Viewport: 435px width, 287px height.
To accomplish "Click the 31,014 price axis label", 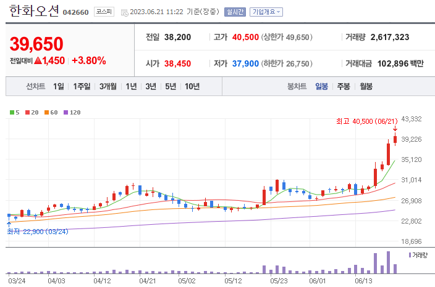I will [412, 180].
